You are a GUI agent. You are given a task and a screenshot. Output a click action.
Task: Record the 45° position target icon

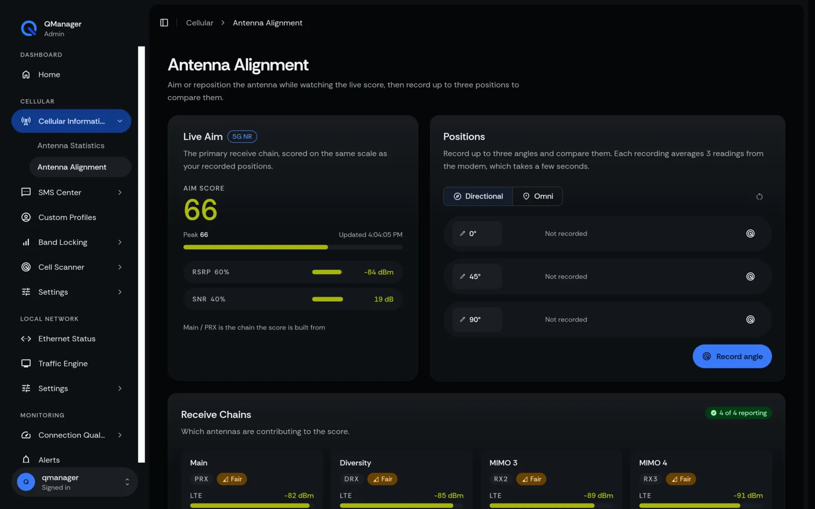tap(750, 276)
